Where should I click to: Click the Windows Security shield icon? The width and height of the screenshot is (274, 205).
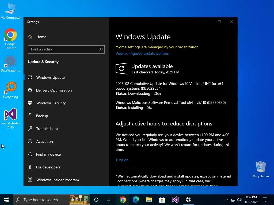(x=30, y=103)
